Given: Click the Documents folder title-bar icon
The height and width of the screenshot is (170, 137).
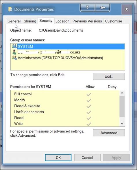Looking at the screenshot, I should pyautogui.click(x=10, y=9).
